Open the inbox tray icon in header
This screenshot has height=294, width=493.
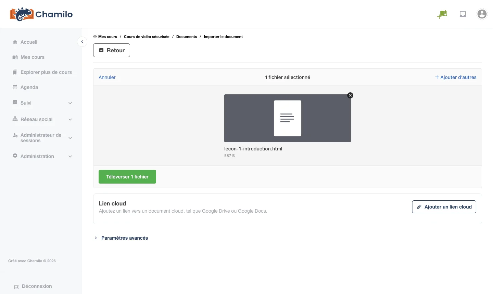(x=463, y=14)
